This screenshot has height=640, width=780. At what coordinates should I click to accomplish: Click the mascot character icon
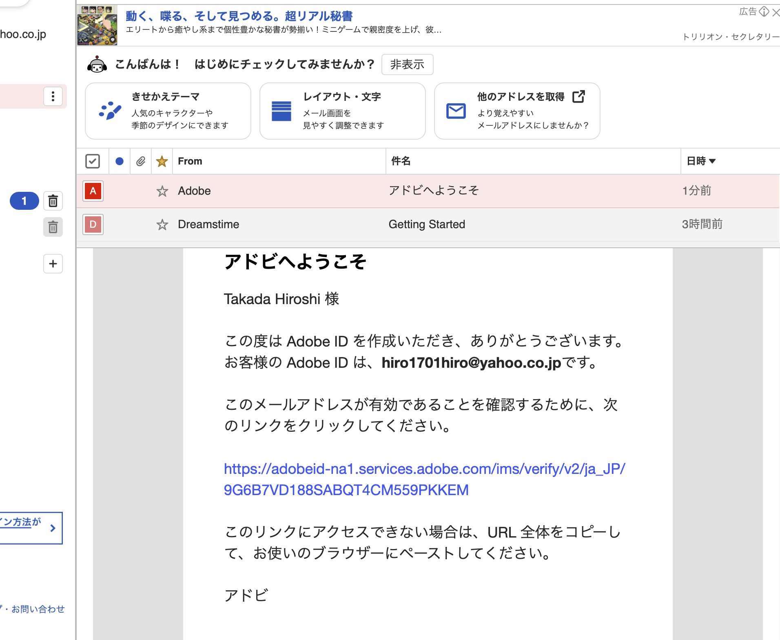pyautogui.click(x=97, y=64)
